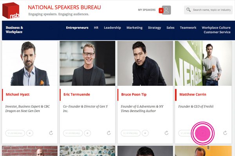Flip Matthew Corrin card with refresh icon
The height and width of the screenshot is (156, 235).
click(225, 133)
